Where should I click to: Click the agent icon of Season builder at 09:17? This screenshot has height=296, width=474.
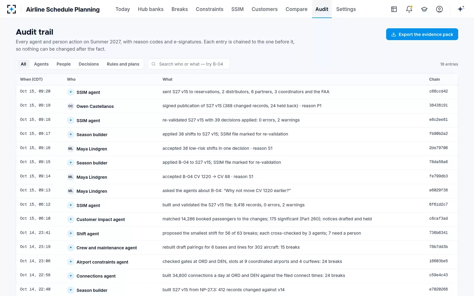pyautogui.click(x=70, y=135)
